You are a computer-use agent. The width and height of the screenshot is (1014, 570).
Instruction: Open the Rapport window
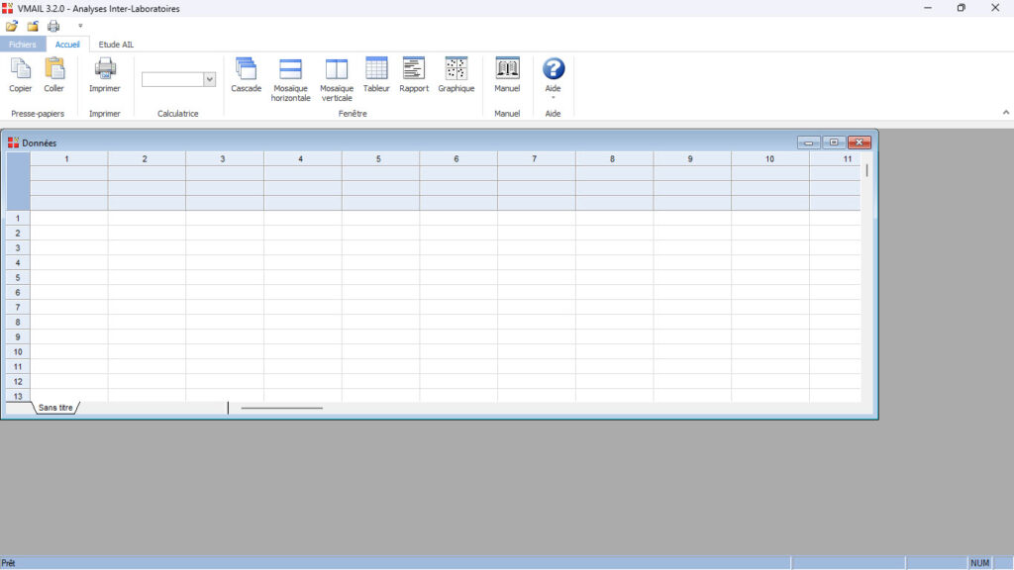[414, 69]
